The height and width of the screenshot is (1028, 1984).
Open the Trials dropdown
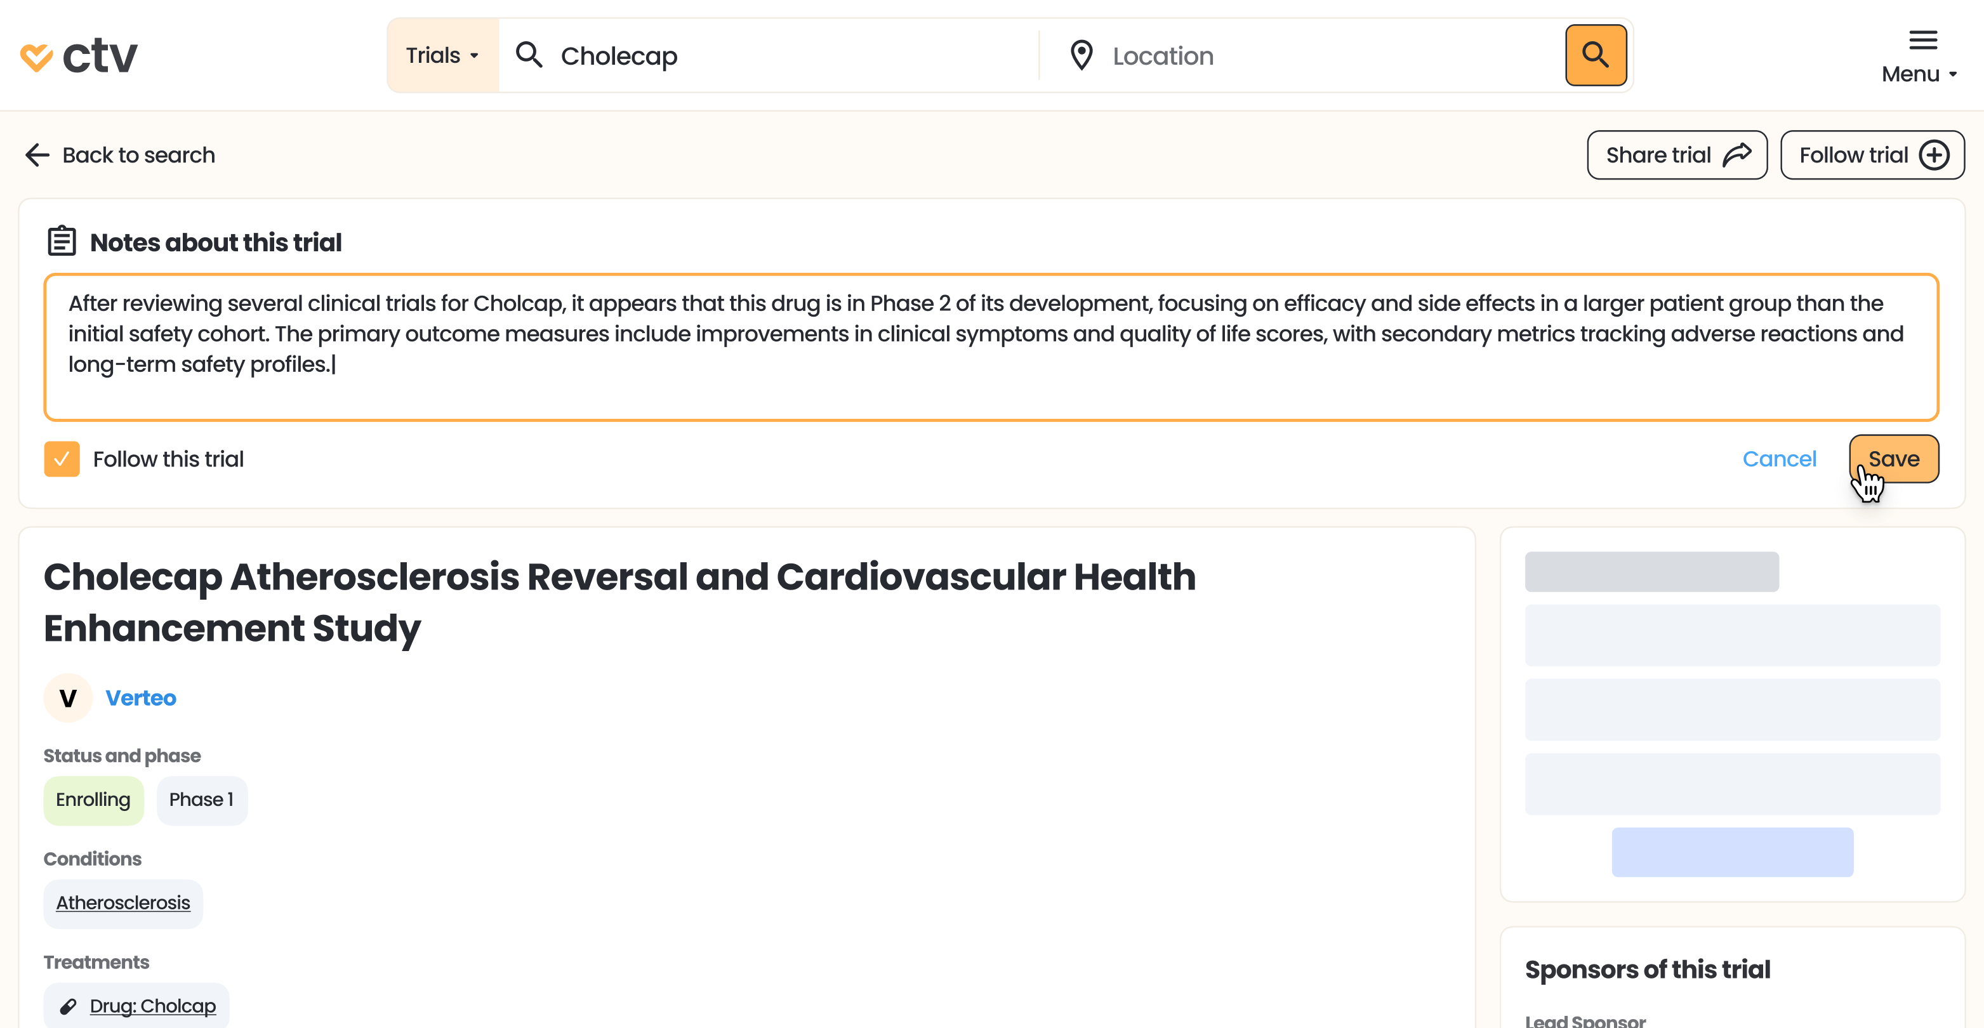443,55
